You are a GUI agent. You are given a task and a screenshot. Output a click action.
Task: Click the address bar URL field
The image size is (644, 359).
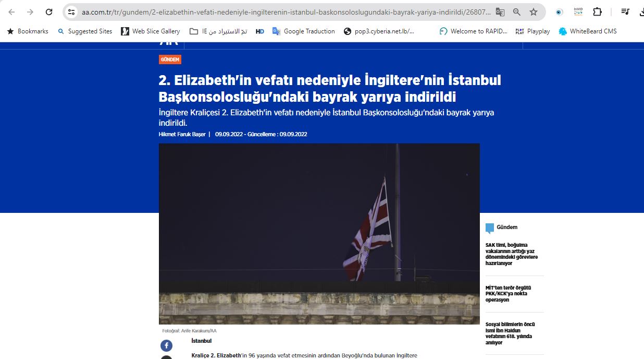coord(281,12)
